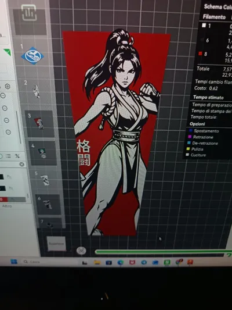Click the fourth round filament edit icon
The height and width of the screenshot is (310, 232).
(x=8, y=132)
